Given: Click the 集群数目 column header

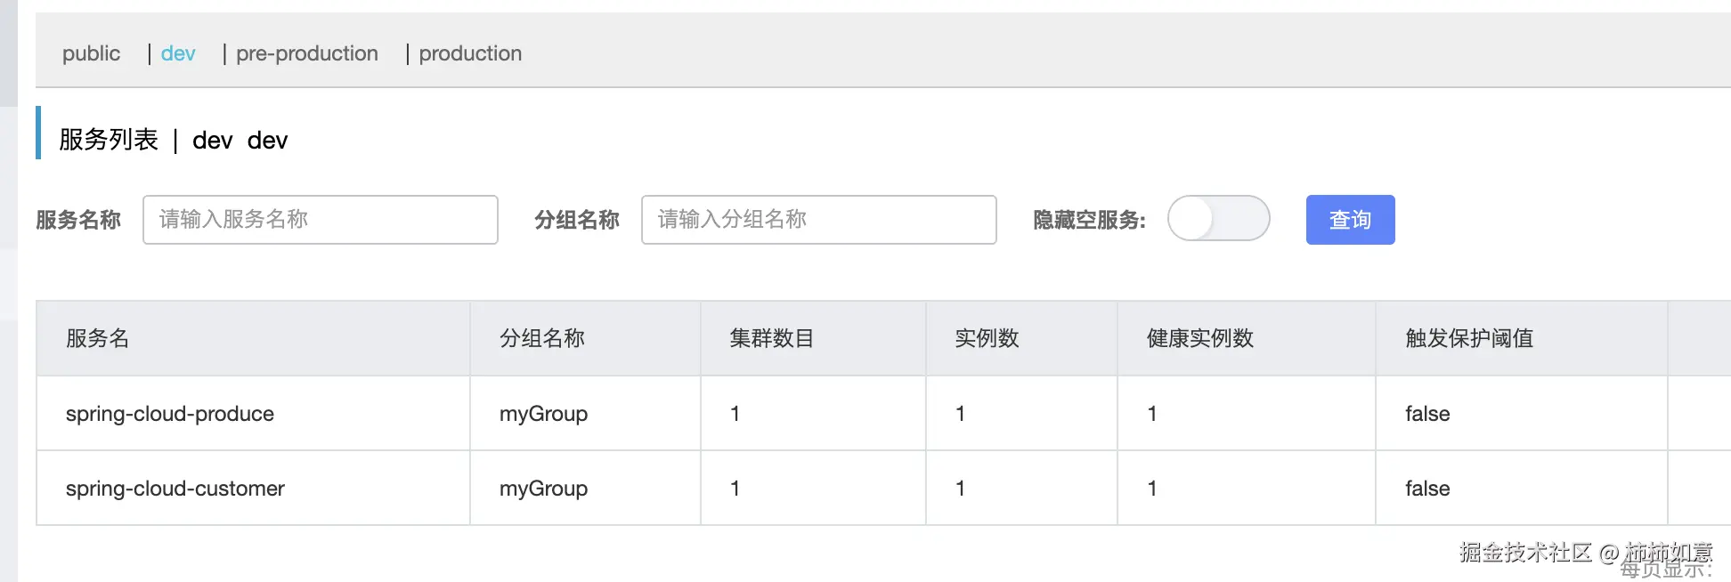Looking at the screenshot, I should coord(771,338).
